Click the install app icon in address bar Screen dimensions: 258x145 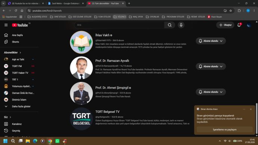click(225, 10)
